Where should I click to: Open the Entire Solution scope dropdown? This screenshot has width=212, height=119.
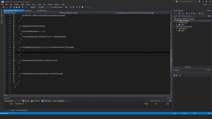tap(13, 101)
